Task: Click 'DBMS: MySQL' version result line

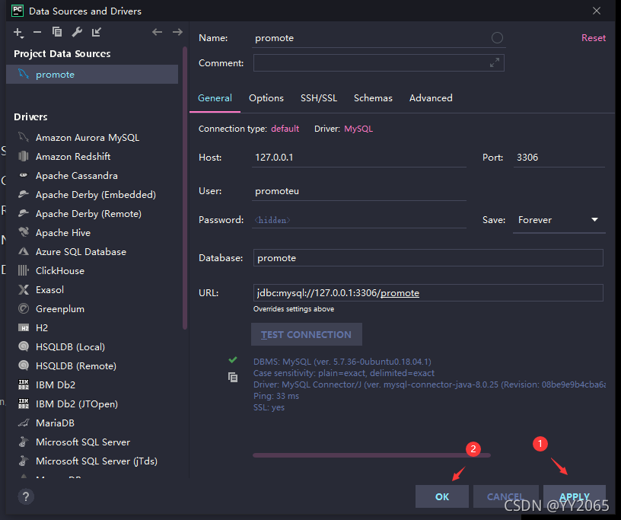Action: point(342,362)
